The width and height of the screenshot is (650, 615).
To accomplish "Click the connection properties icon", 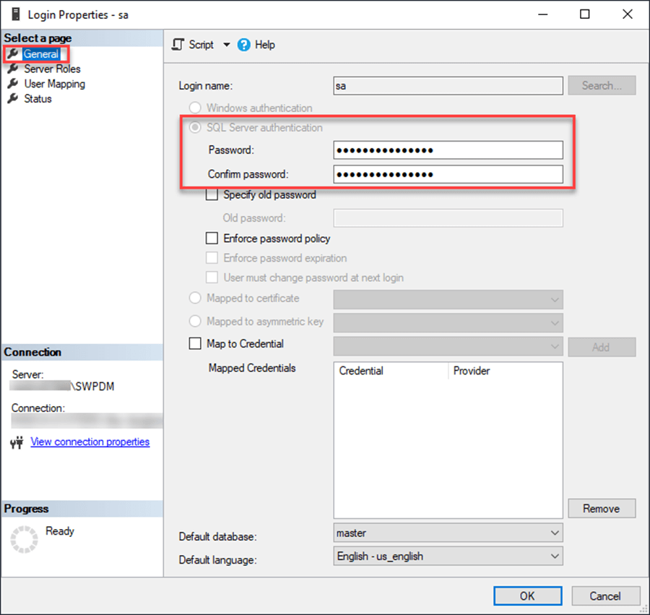I will coord(17,442).
